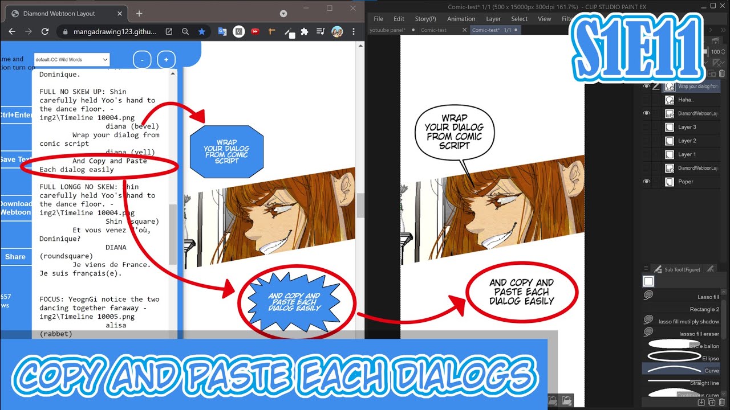The width and height of the screenshot is (730, 410).
Task: Open the Chrome Extensions puzzle icon
Action: point(305,32)
